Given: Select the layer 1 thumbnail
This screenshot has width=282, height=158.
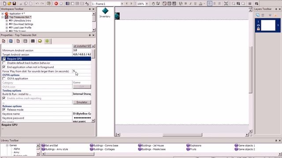Looking at the screenshot, I should 268,25.
